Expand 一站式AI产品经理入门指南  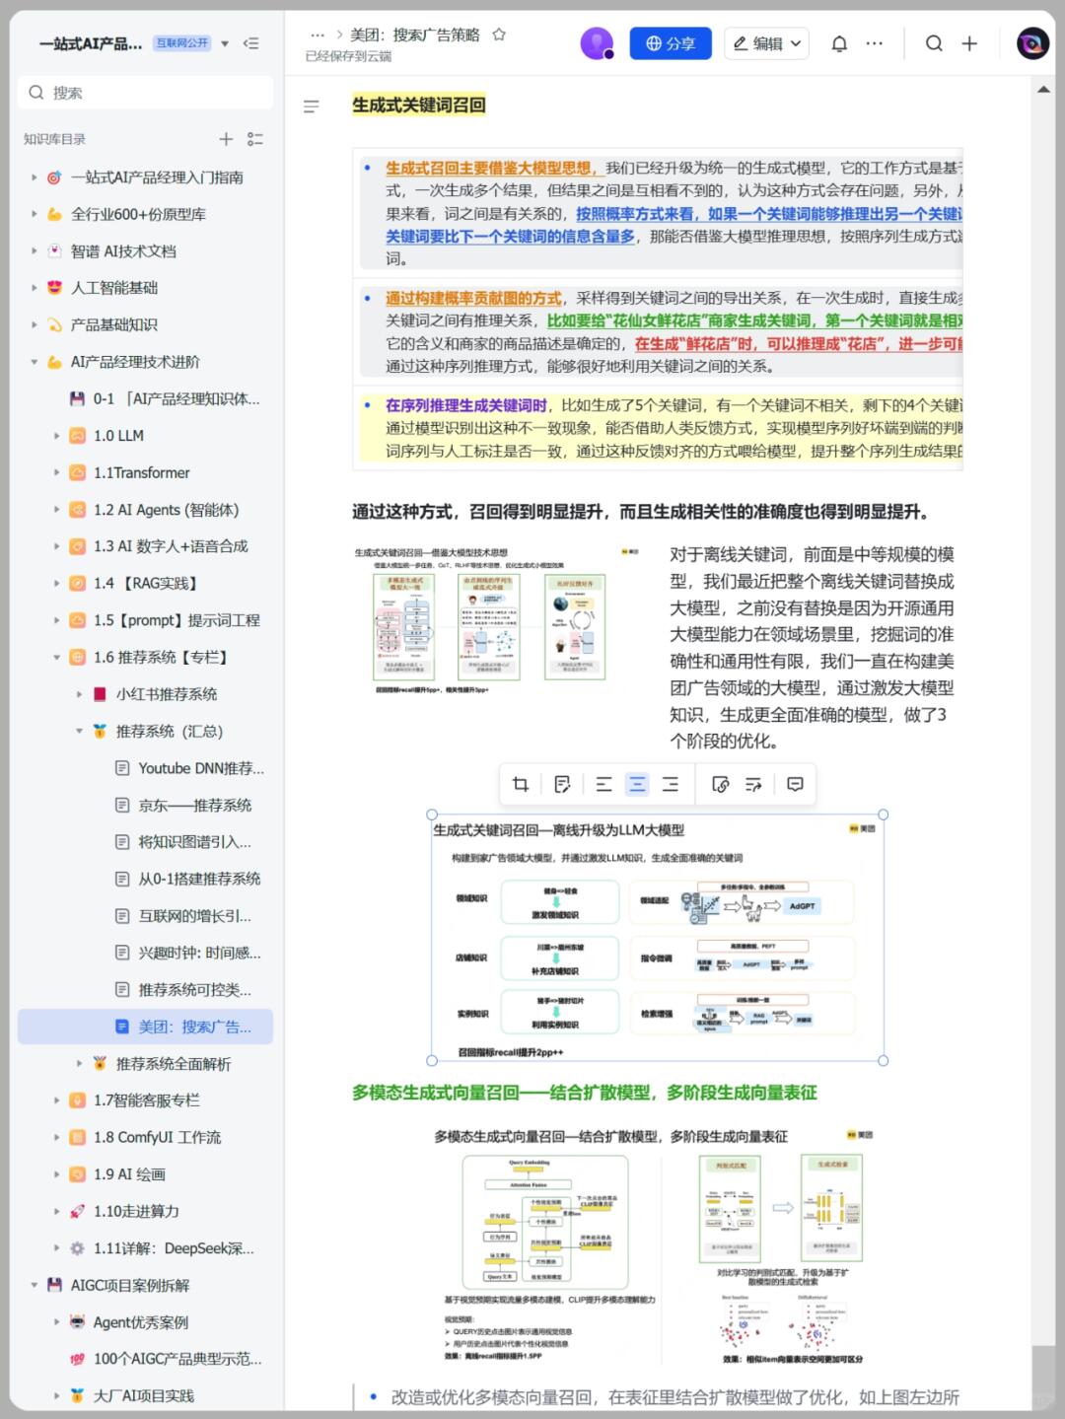tap(34, 177)
